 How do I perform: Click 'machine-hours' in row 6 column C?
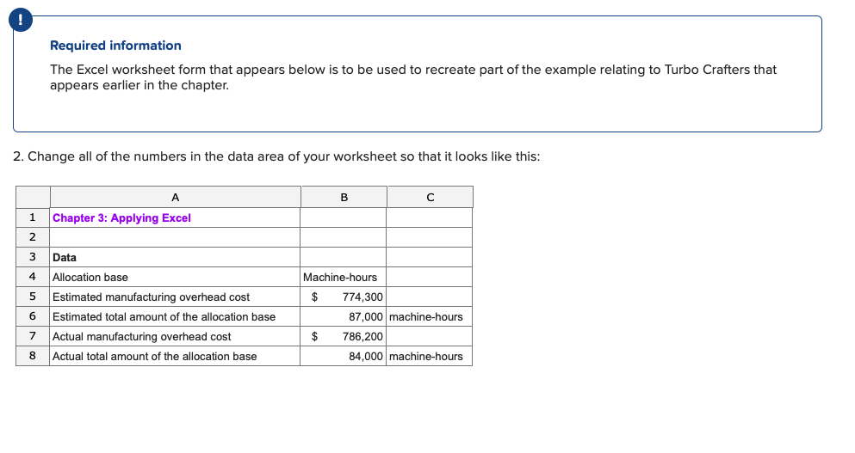(429, 316)
